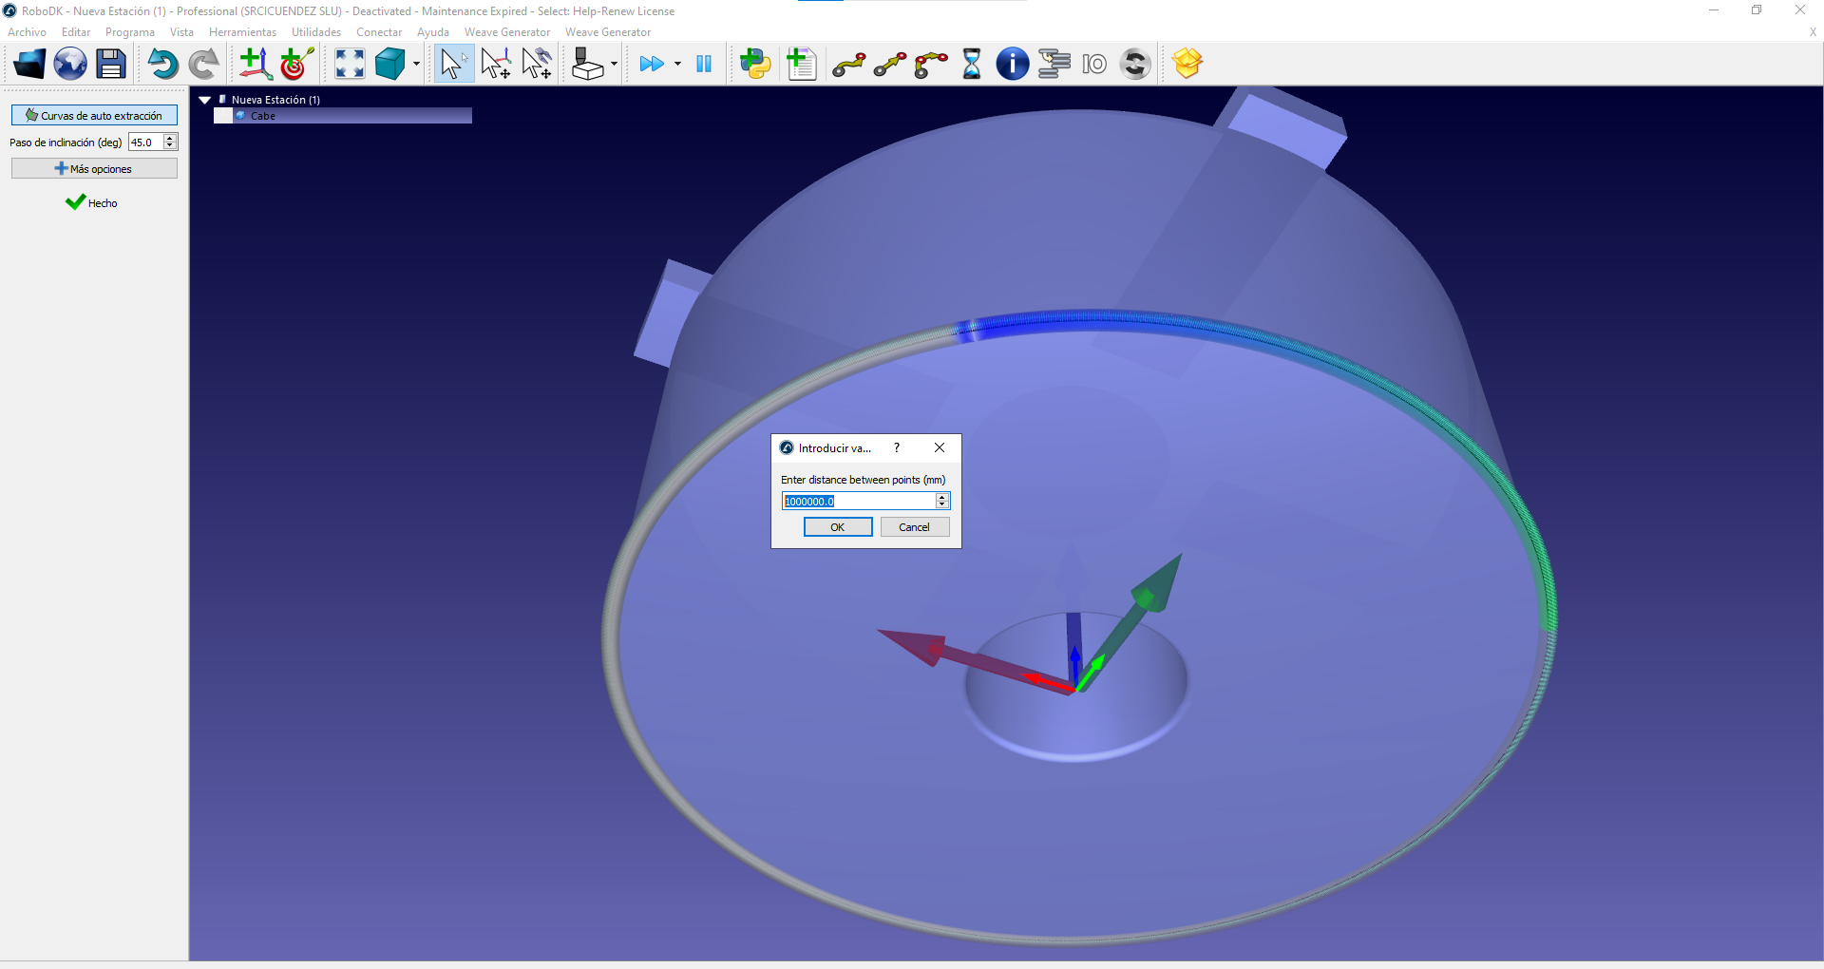Click the Más opciones button

pyautogui.click(x=94, y=169)
